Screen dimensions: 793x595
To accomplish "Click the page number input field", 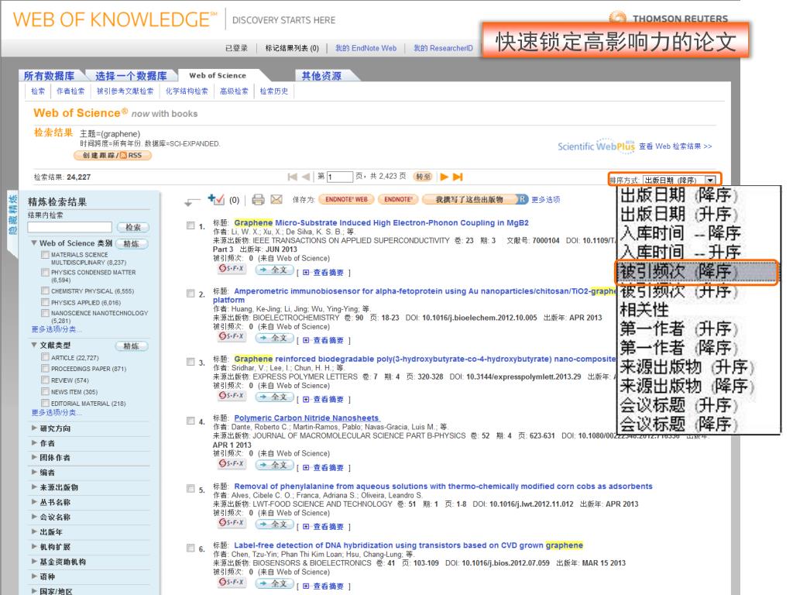I will [340, 177].
